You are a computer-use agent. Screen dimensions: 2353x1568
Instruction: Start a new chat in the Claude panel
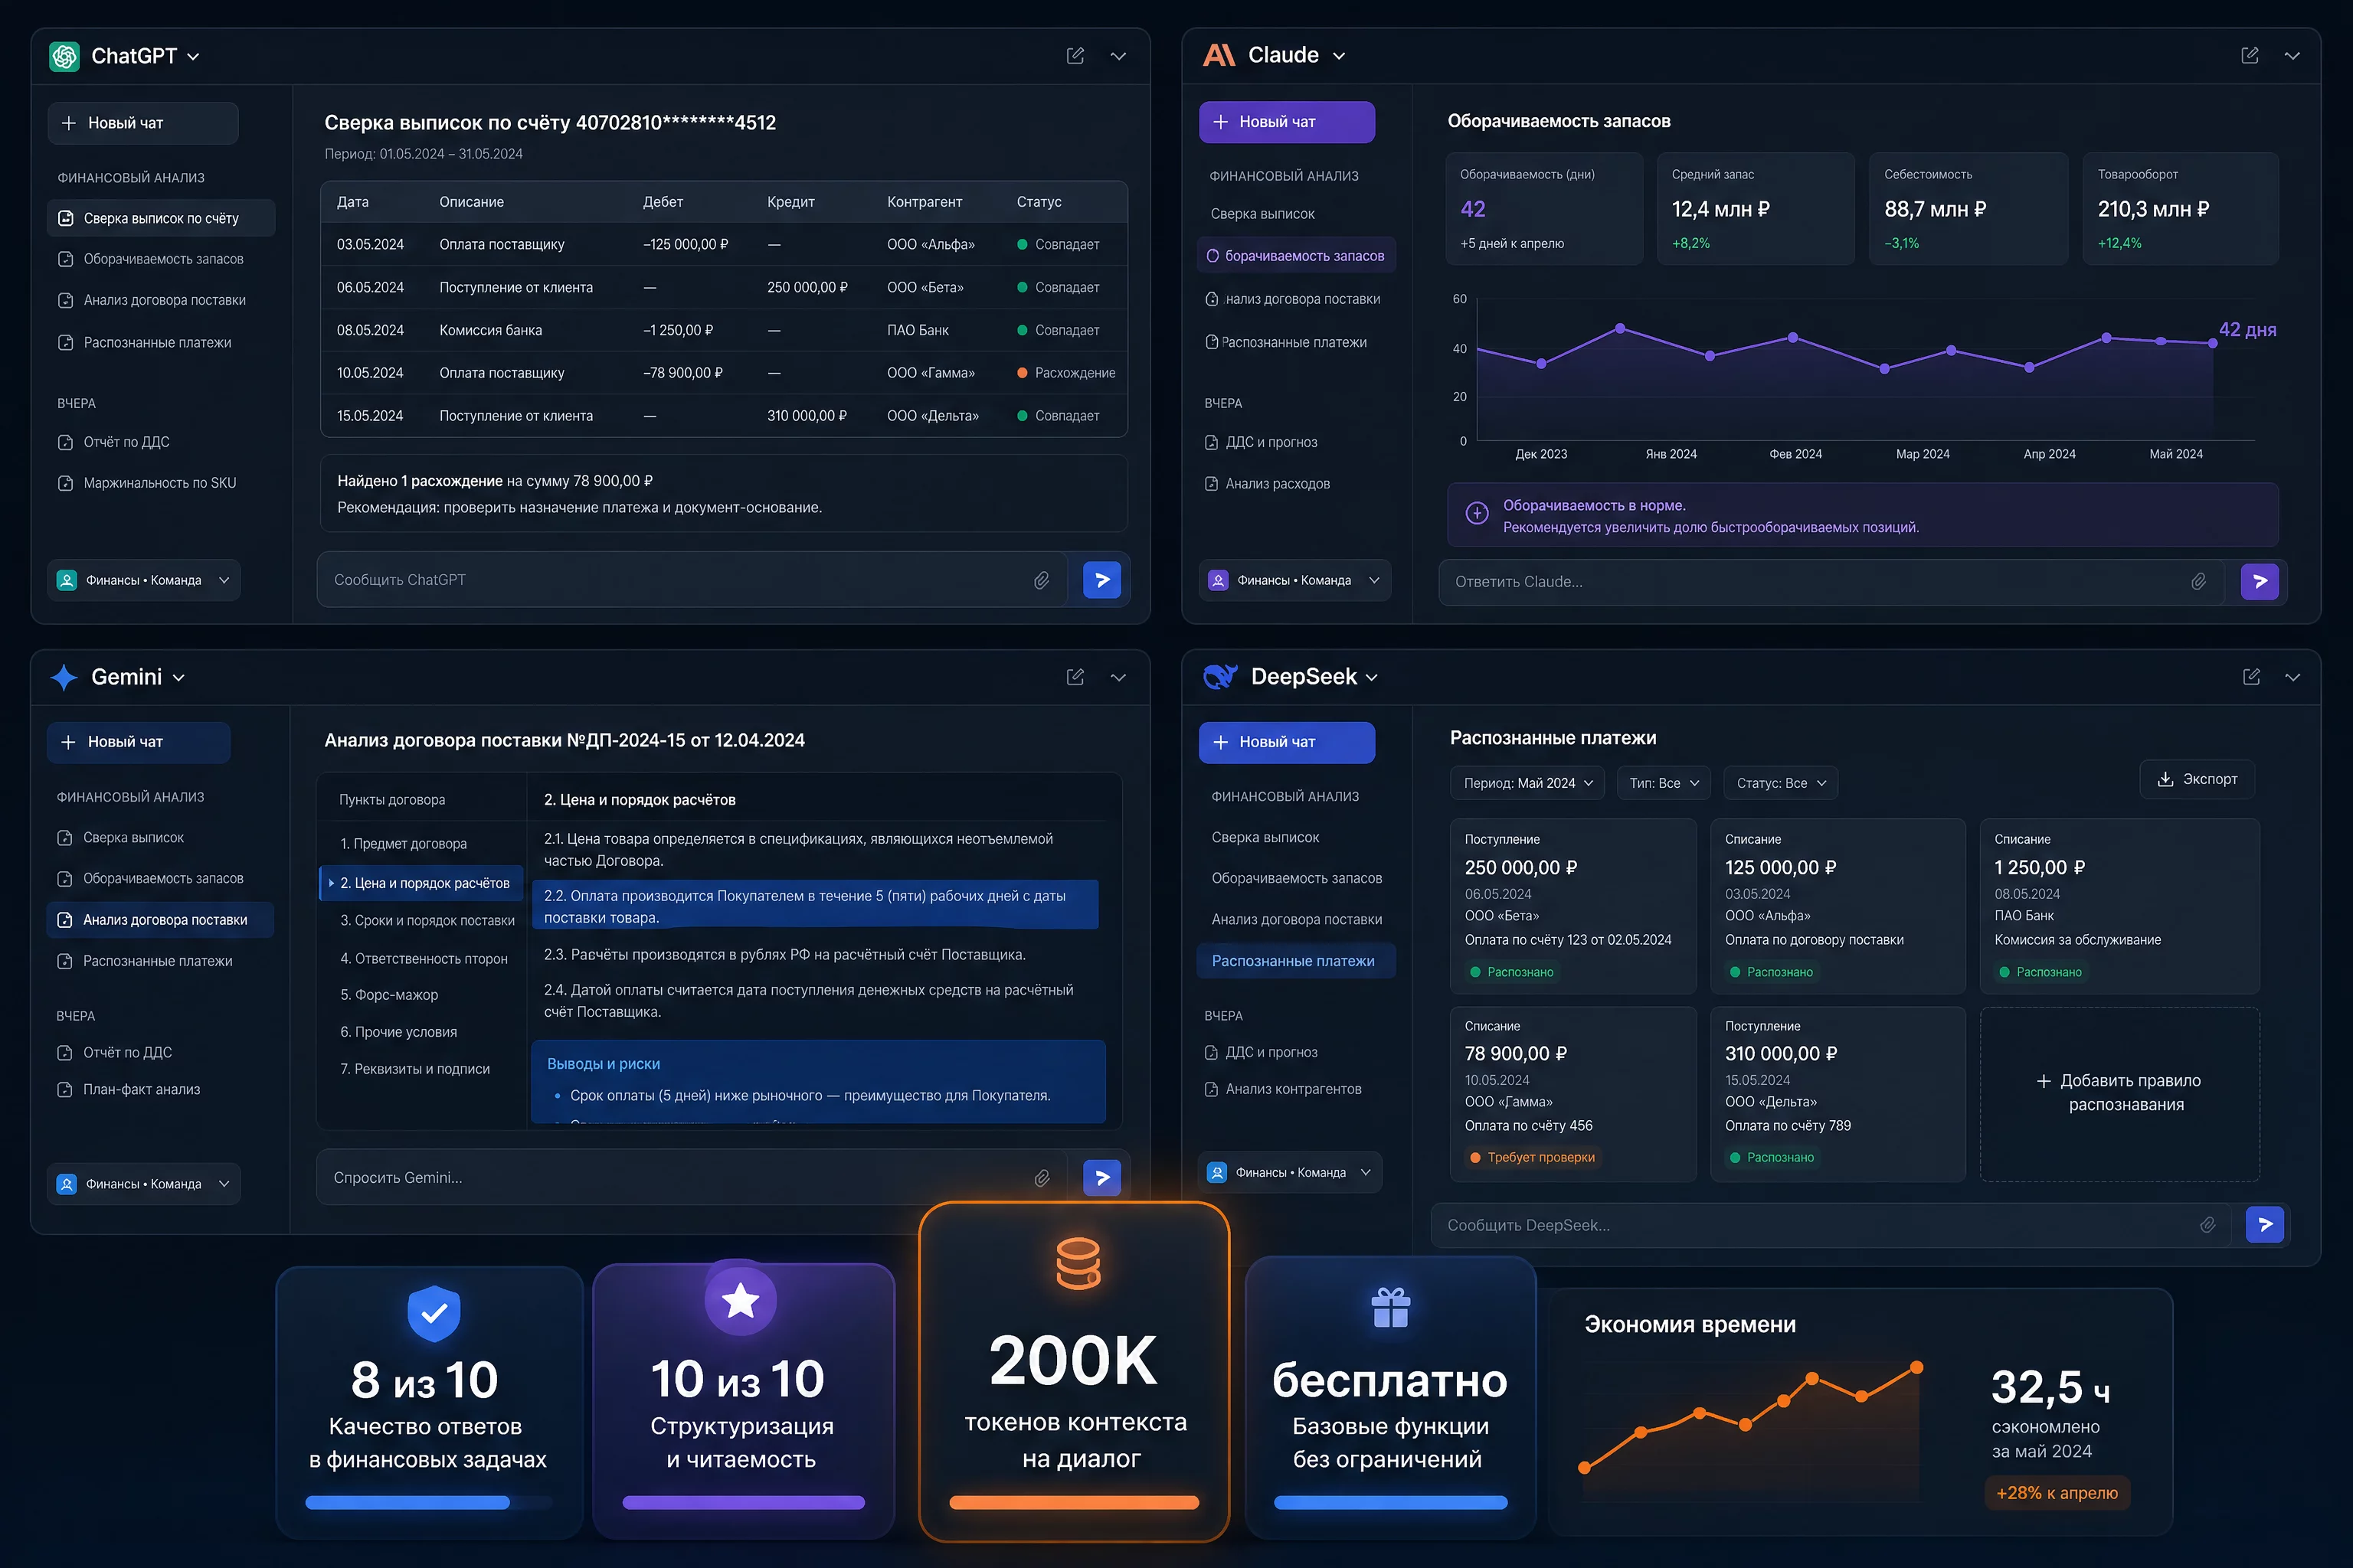coord(1287,122)
